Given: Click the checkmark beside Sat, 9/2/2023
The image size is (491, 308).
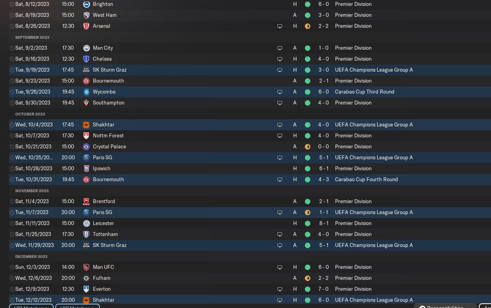Looking at the screenshot, I should 12,48.
